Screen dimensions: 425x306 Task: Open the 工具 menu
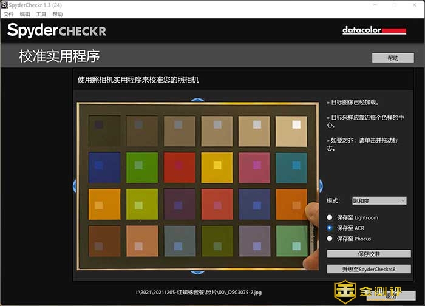coord(41,13)
